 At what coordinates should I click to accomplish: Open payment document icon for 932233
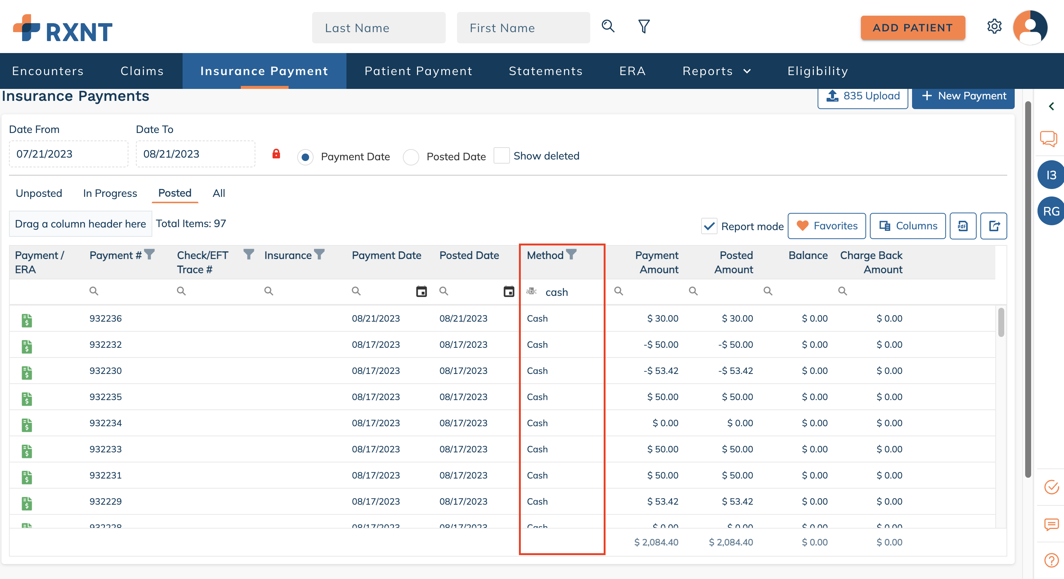coord(27,451)
